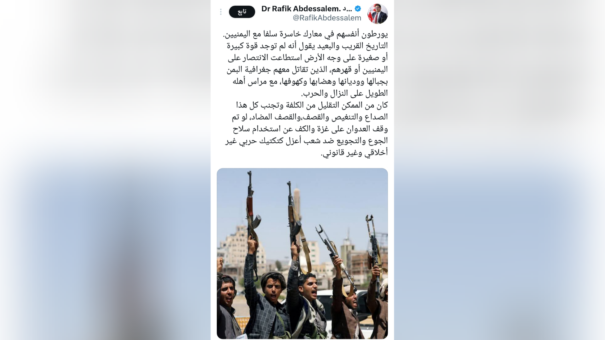605x340 pixels.
Task: Follow the account with the تابع button
Action: coord(242,12)
